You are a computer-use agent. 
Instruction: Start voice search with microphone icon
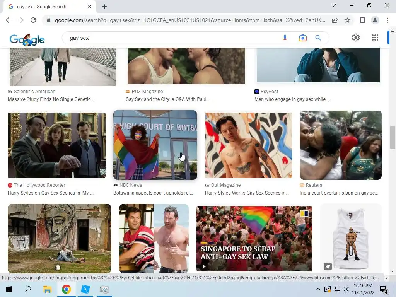click(x=285, y=38)
